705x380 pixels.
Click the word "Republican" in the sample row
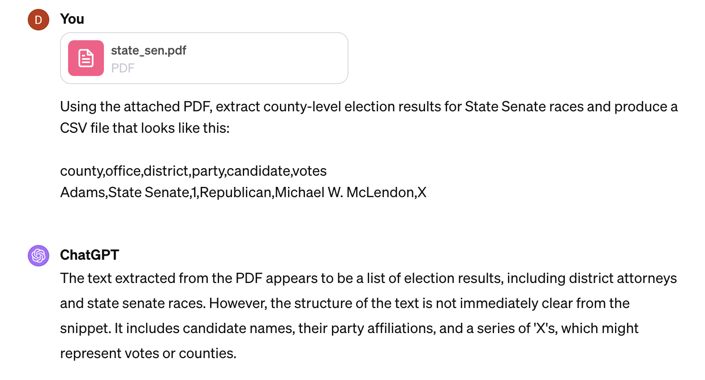point(236,193)
